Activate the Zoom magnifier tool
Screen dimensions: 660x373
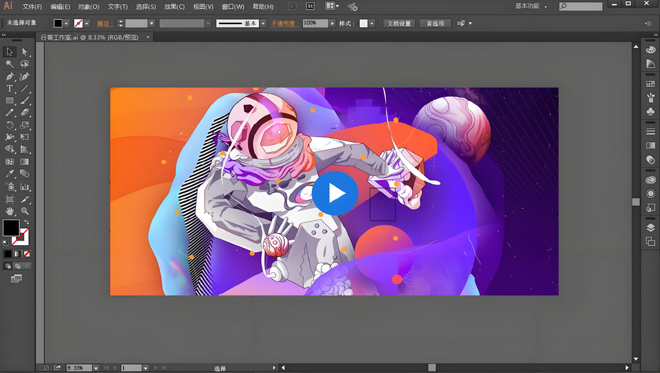[25, 212]
